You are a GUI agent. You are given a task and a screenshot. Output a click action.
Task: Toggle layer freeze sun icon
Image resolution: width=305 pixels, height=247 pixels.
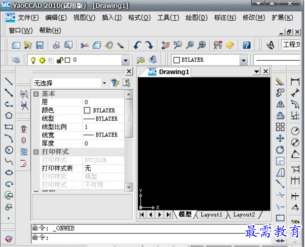point(42,60)
